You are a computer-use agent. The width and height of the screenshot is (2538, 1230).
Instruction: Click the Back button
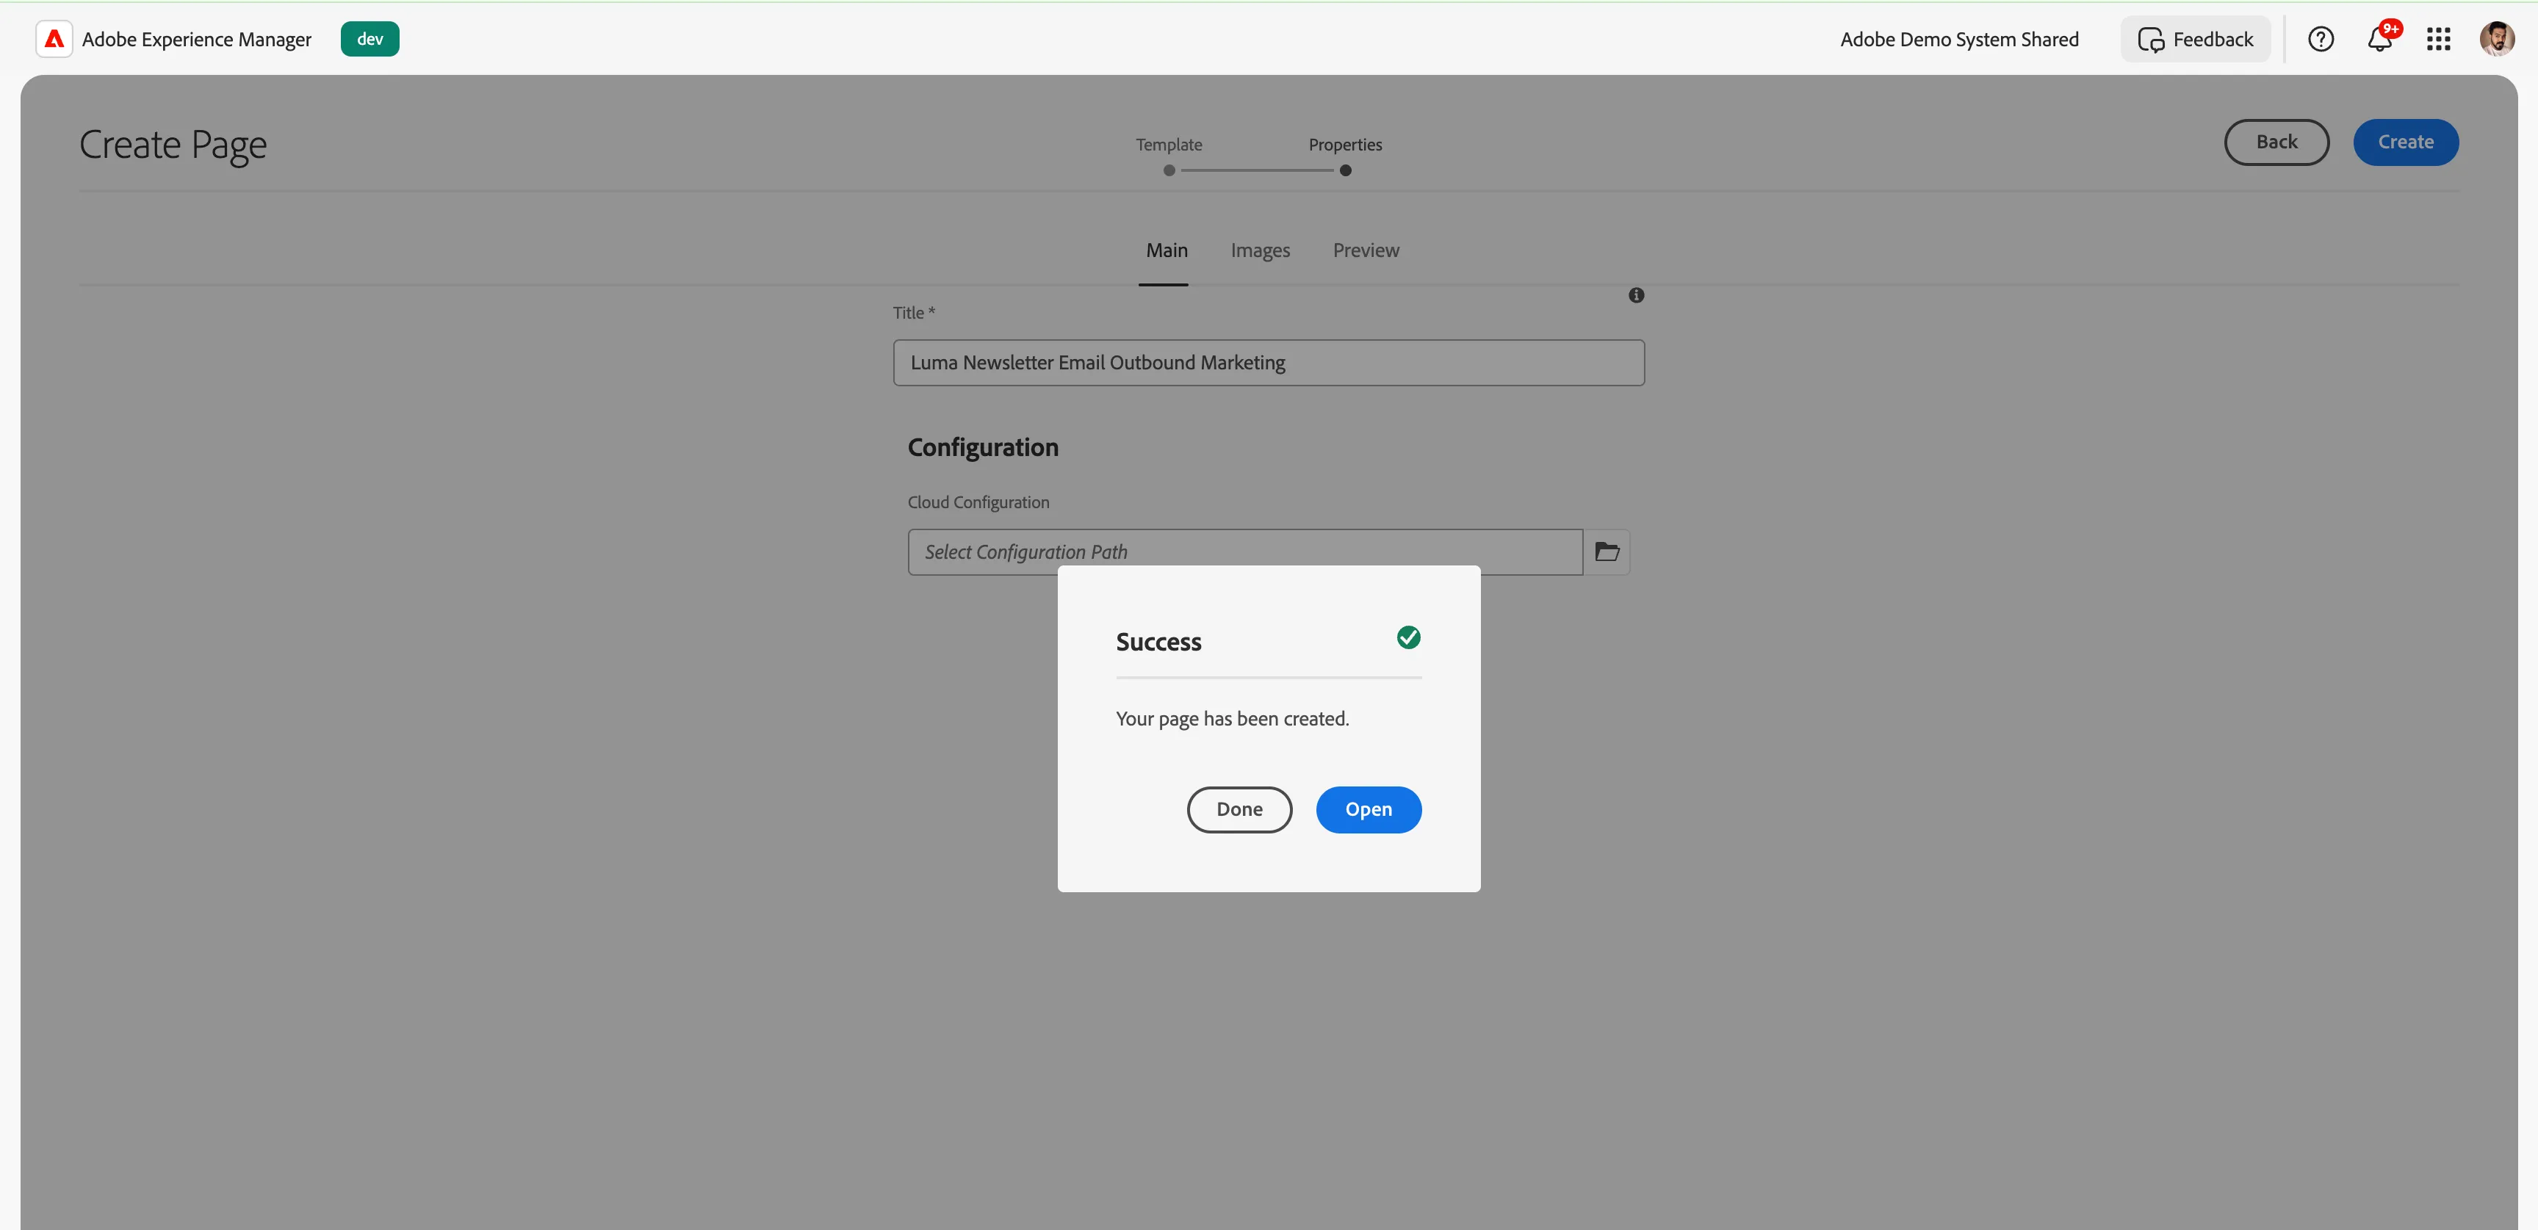(2276, 142)
